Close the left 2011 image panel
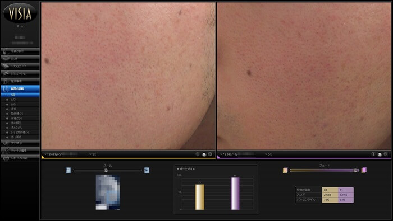 pos(204,154)
